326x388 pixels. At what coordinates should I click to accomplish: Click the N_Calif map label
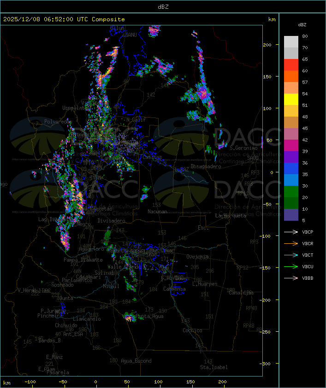pos(136,119)
